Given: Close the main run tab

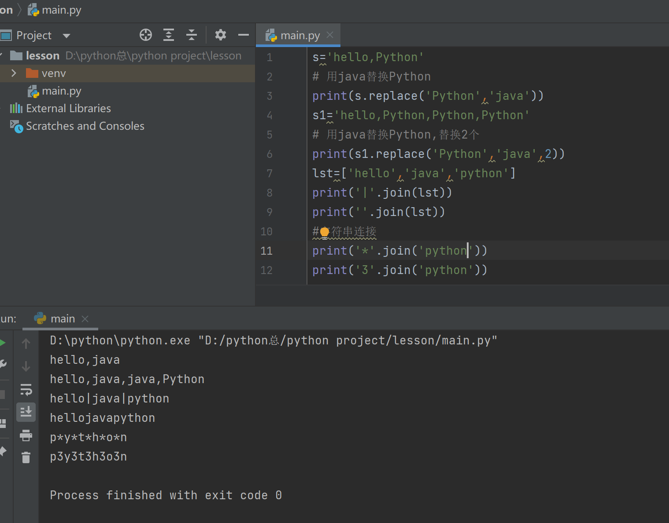Looking at the screenshot, I should [x=85, y=318].
